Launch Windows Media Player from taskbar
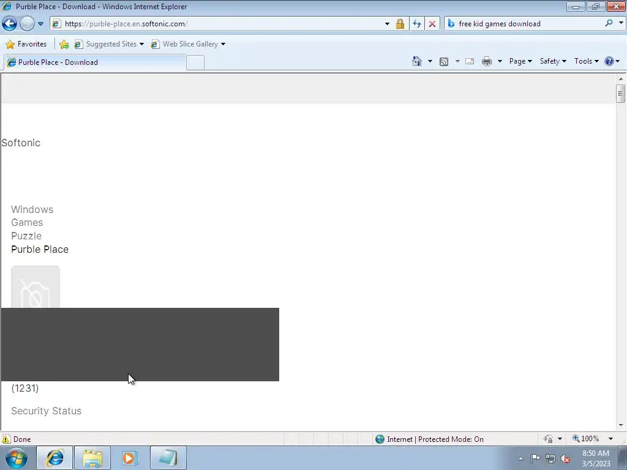 click(x=130, y=458)
